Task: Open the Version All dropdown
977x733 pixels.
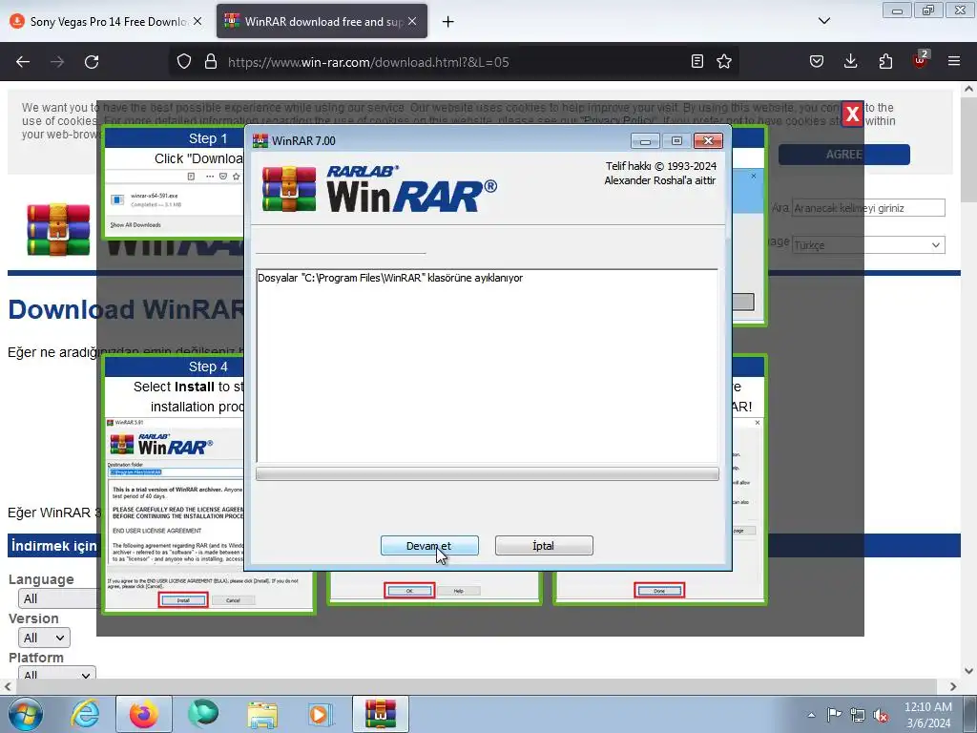Action: pos(44,638)
